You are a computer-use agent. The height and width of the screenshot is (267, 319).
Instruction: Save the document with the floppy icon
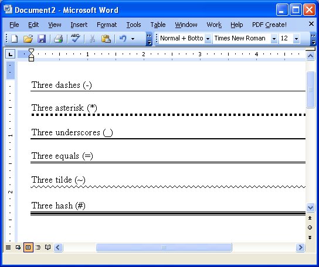tap(42, 39)
